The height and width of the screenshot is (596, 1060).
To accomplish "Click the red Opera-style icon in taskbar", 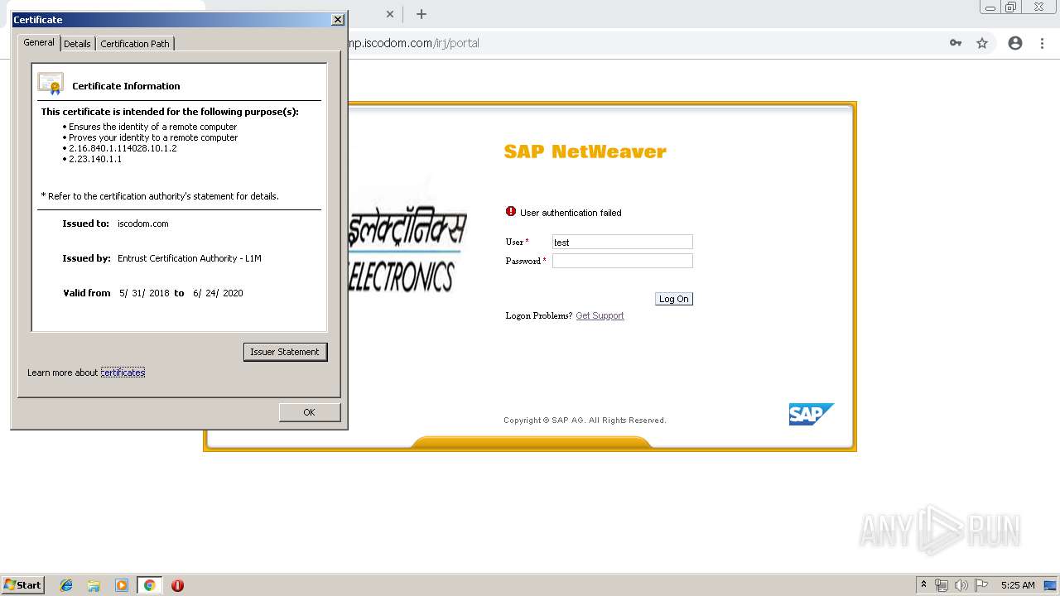I will pos(177,585).
